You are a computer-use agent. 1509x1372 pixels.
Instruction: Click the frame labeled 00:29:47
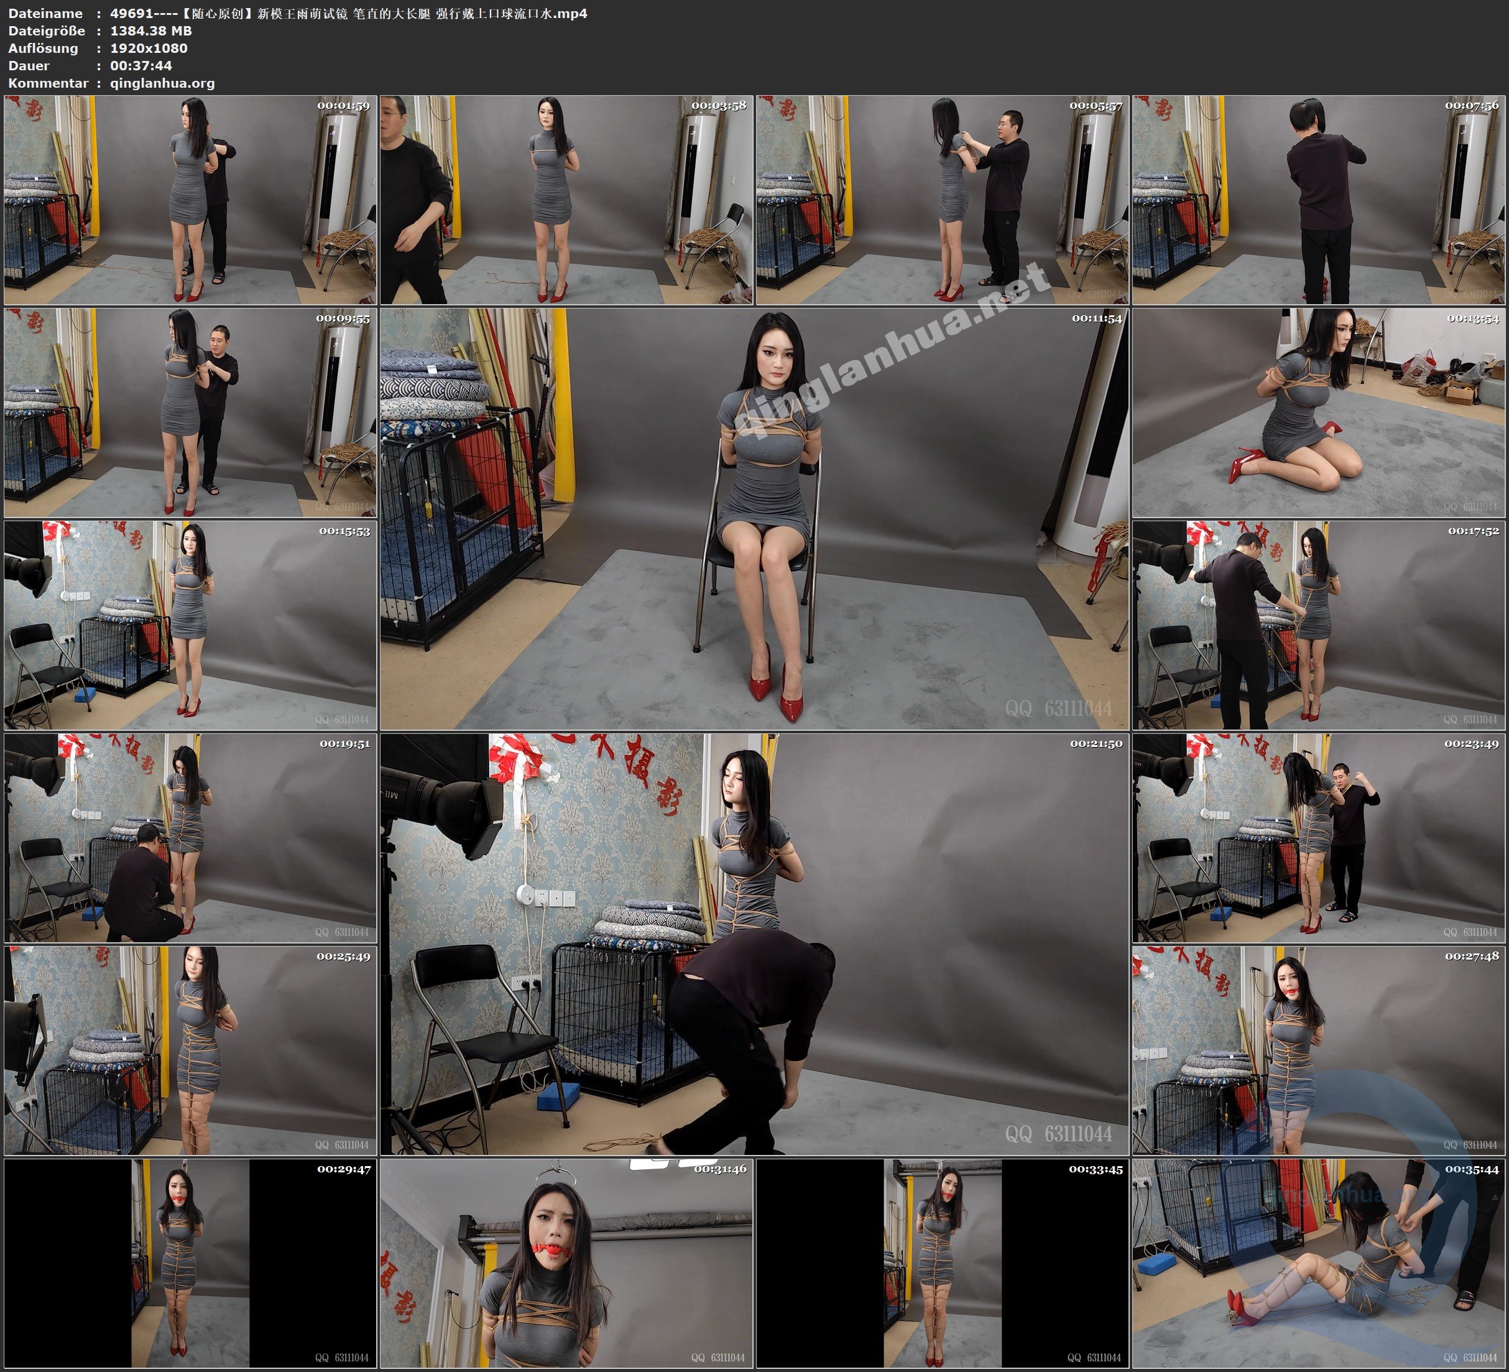[x=190, y=1263]
